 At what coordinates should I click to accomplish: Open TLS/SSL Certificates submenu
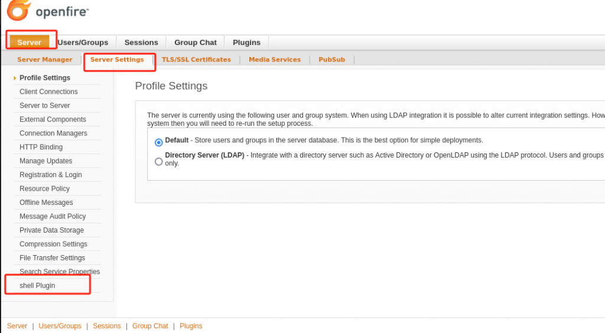pos(196,60)
